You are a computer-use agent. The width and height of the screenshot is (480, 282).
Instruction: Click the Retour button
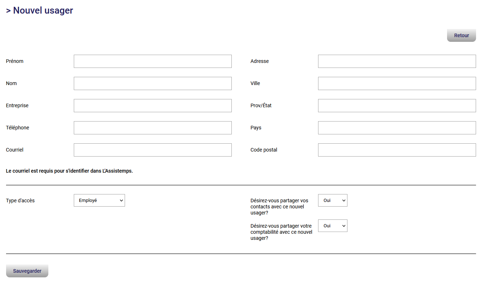[461, 35]
